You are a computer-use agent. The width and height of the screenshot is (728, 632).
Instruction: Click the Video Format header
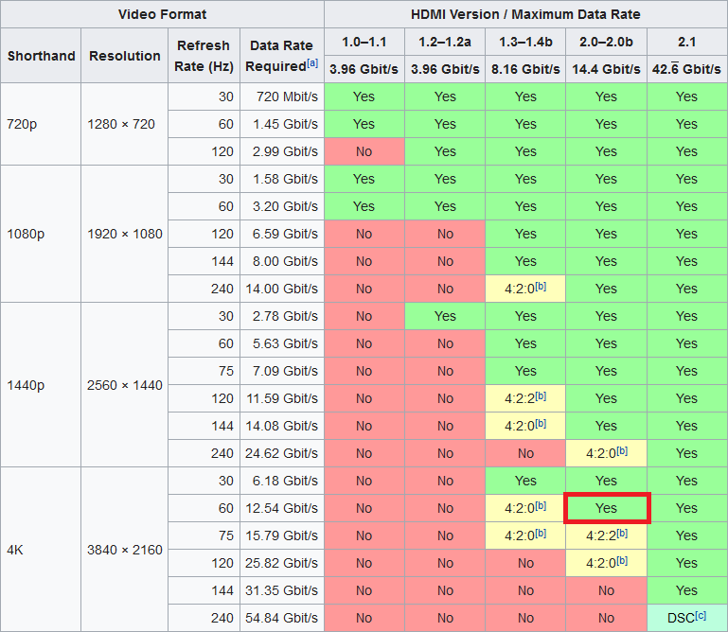162,14
